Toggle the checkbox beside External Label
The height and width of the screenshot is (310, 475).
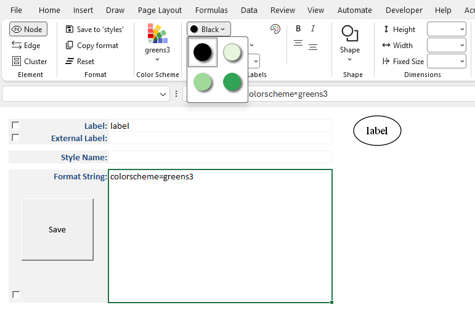[15, 137]
